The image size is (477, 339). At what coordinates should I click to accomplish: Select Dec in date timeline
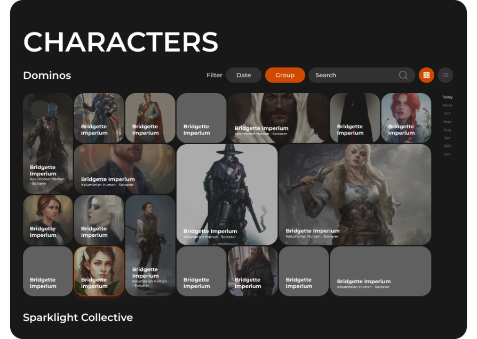447,154
